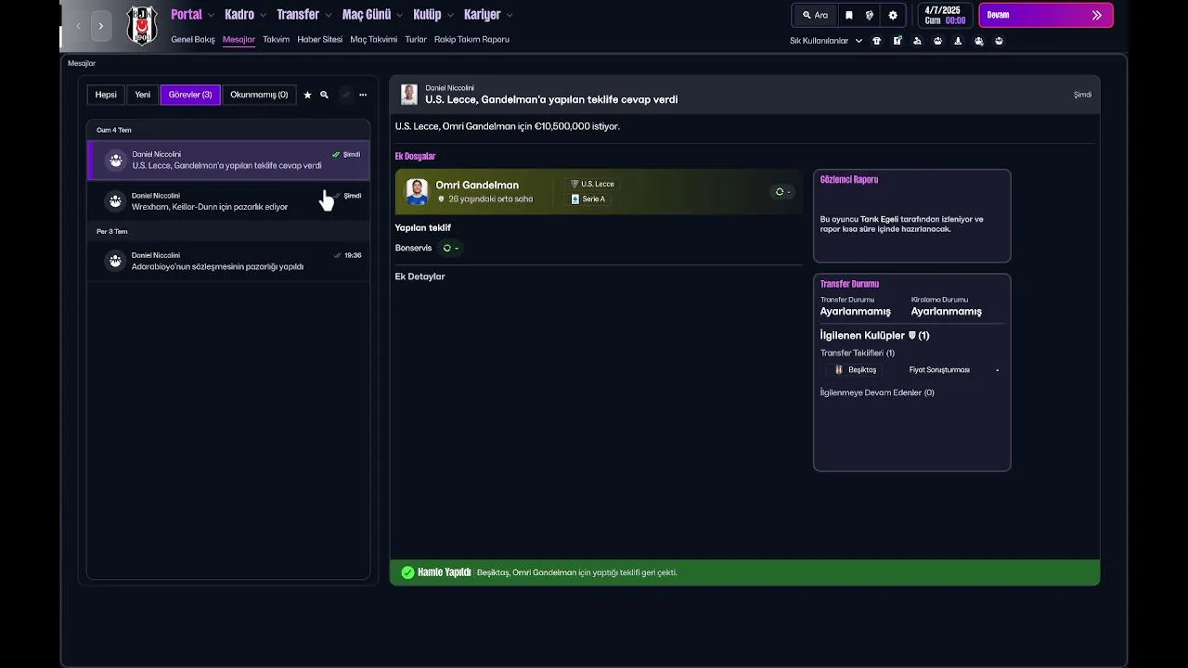Viewport: 1188px width, 668px height.
Task: Click the shirt icon in Sık Kullanılanlar
Action: pos(876,41)
